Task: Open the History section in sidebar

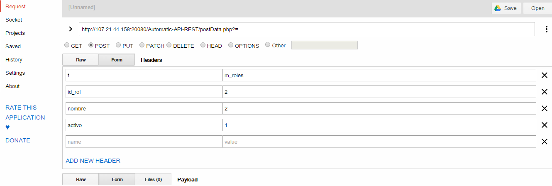Action: (x=14, y=60)
